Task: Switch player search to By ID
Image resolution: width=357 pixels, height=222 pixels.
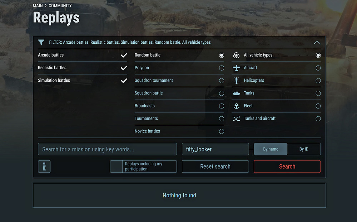Action: tap(304, 149)
